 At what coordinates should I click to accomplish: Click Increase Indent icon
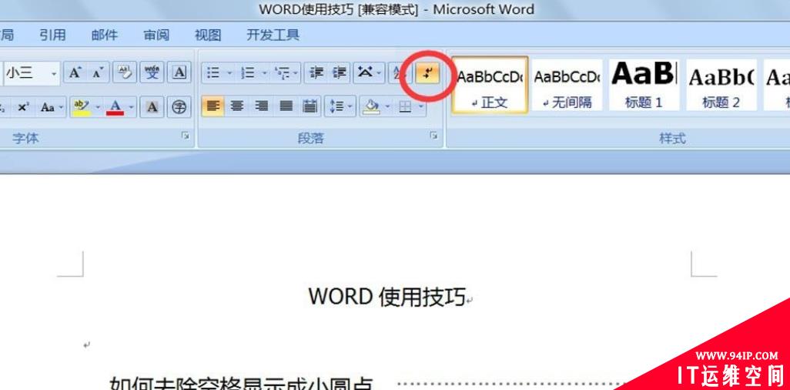click(339, 73)
